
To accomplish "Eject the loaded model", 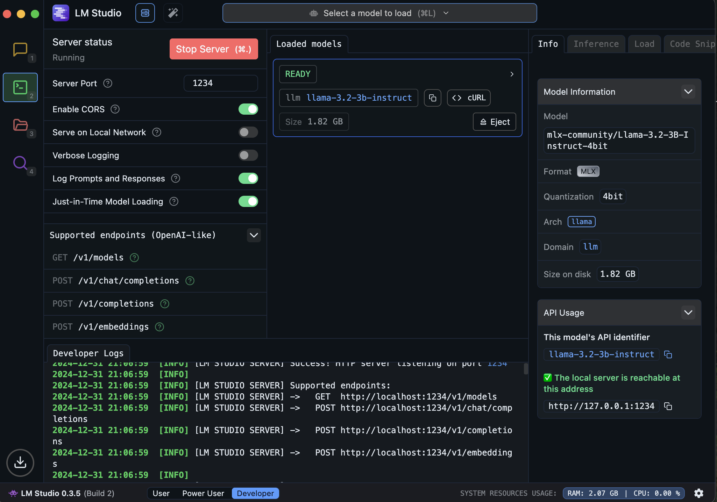I will coord(495,122).
